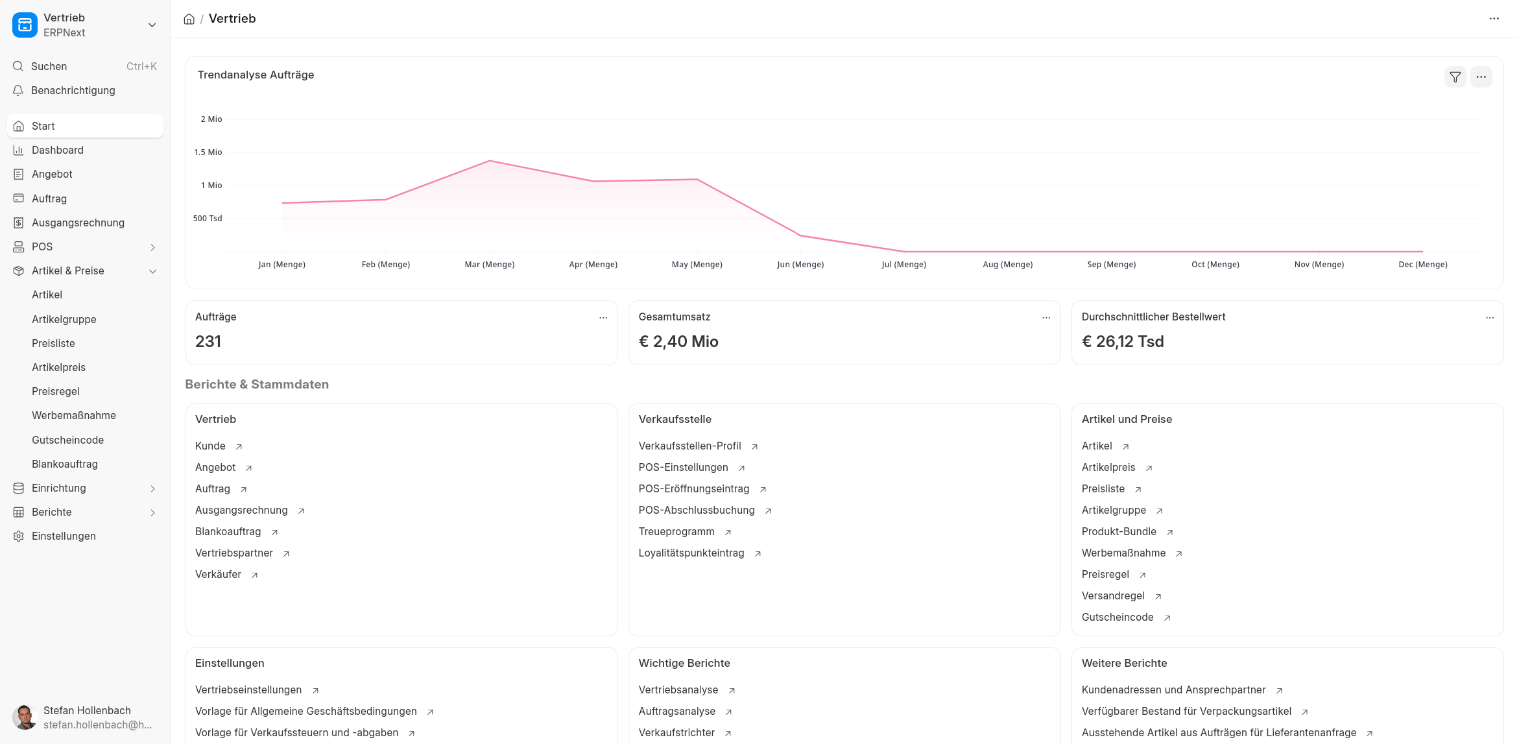The width and height of the screenshot is (1519, 744).
Task: Click the Aufträge value 231
Action: [x=208, y=342]
